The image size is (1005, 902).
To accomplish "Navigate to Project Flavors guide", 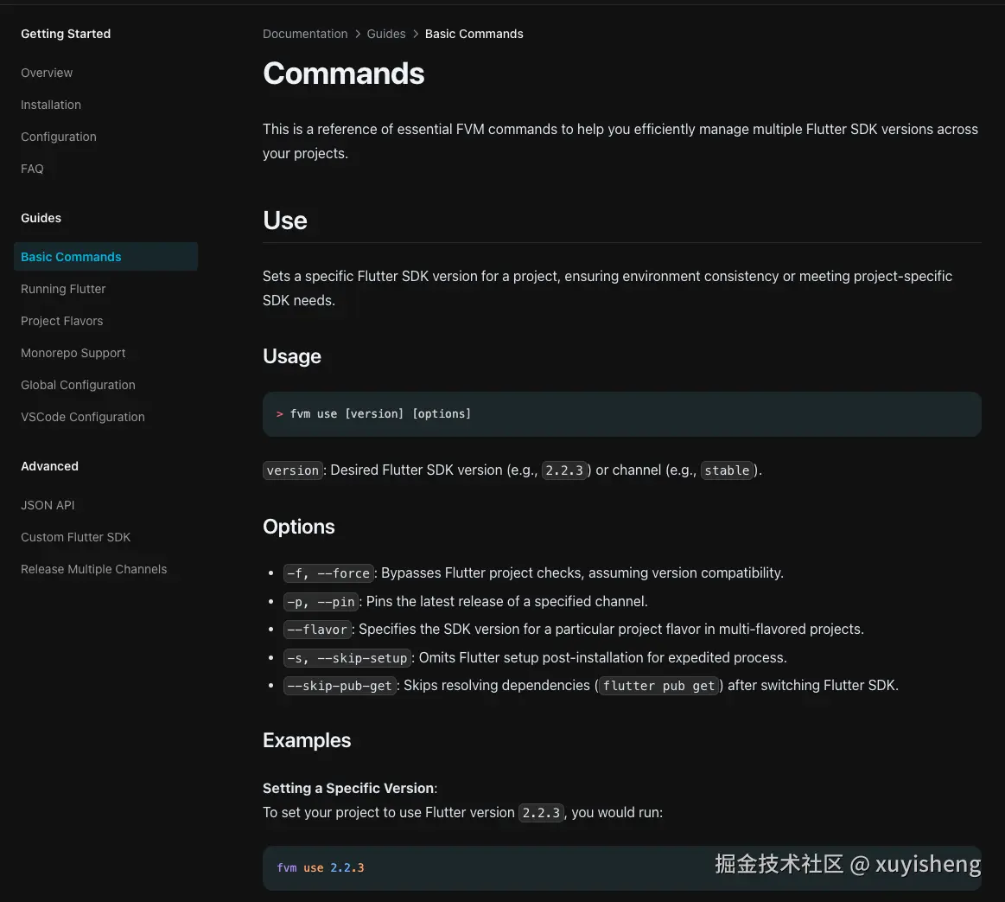I will pos(61,321).
